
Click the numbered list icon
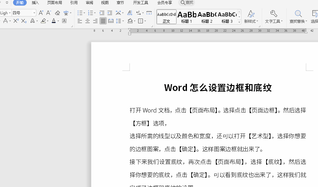click(90, 13)
